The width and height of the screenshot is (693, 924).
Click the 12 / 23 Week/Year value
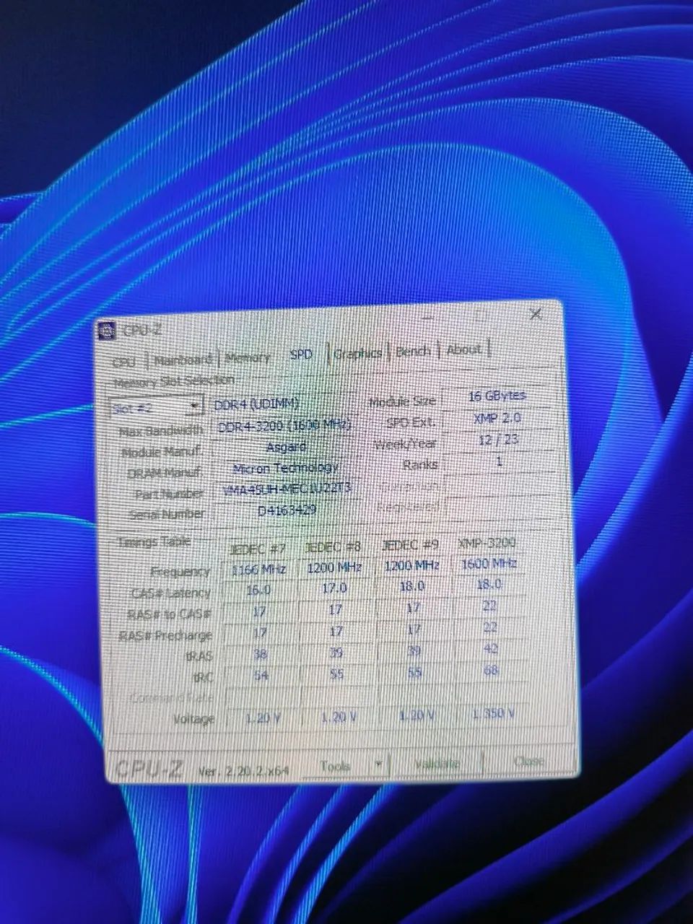click(499, 439)
